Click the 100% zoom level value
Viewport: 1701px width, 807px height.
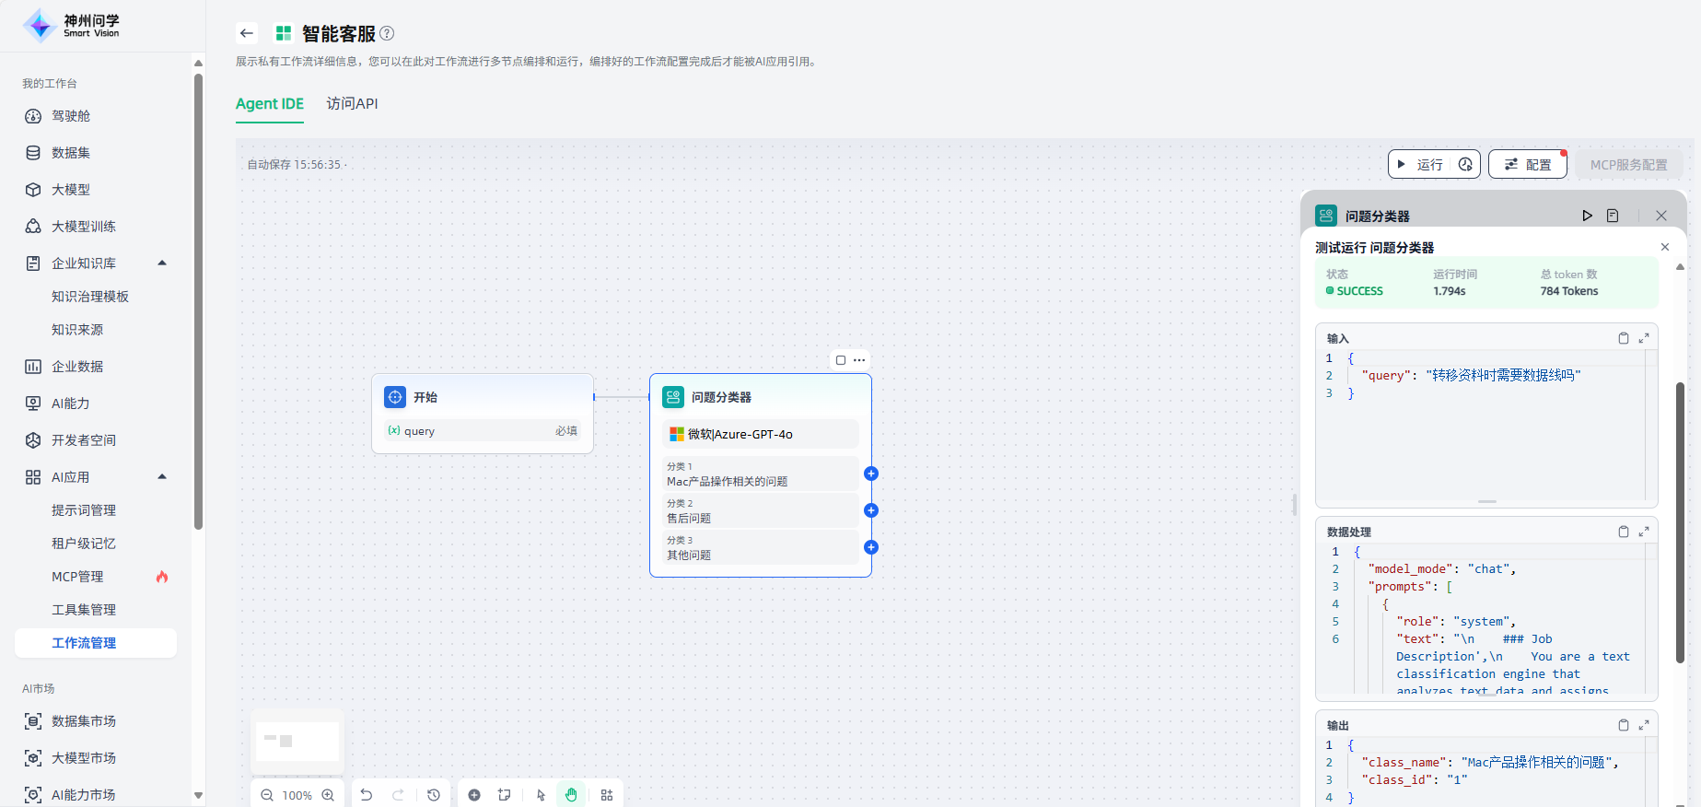click(x=297, y=795)
